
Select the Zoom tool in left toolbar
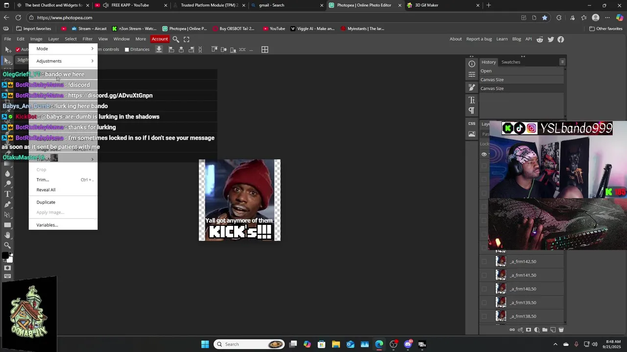(x=7, y=245)
